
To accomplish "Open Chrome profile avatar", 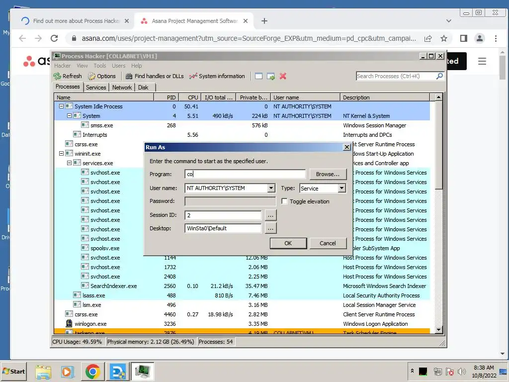I will (480, 38).
